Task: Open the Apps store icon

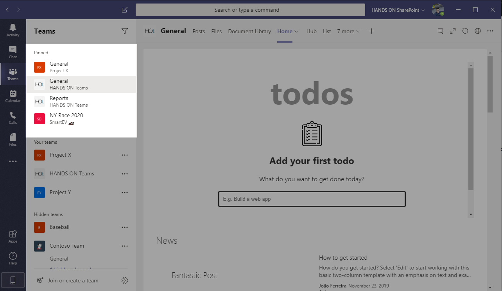Action: click(13, 234)
